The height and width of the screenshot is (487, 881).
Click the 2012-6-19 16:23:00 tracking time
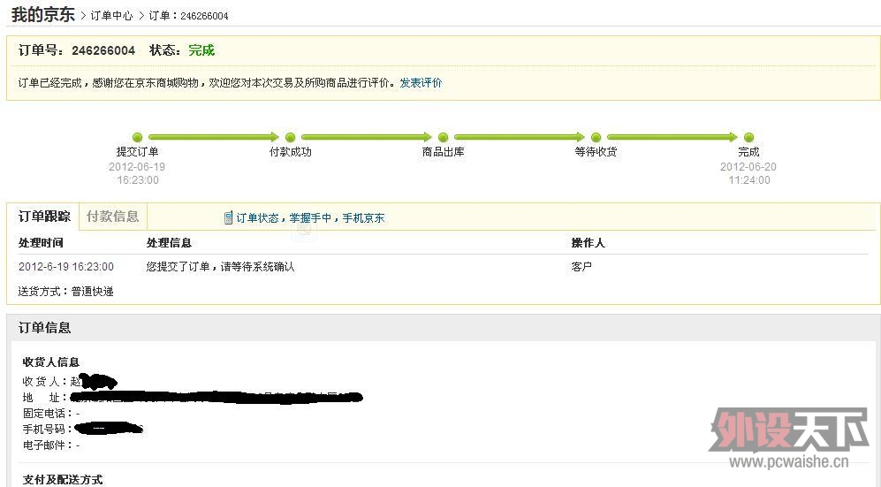[66, 267]
